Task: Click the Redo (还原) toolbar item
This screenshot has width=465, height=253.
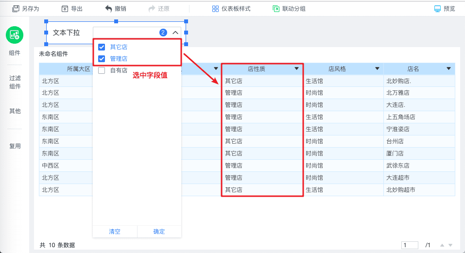Action: coord(159,9)
